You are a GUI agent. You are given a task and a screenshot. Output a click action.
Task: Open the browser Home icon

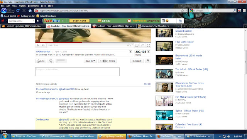click(30, 11)
